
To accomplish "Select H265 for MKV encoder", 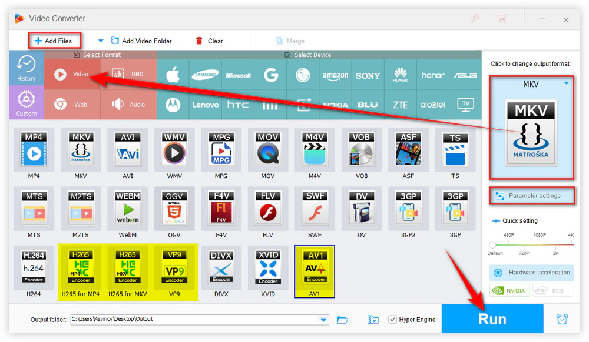I will [128, 268].
